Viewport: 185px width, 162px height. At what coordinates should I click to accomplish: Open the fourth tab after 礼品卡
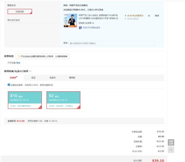click(72, 78)
